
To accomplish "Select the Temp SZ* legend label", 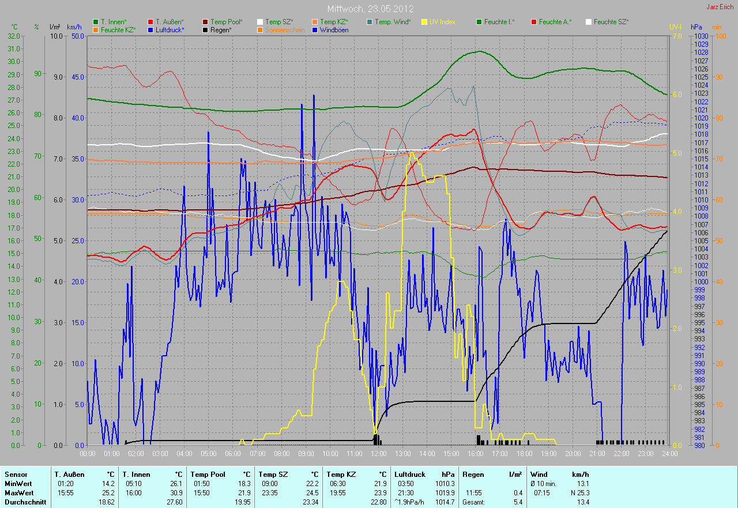I will click(x=279, y=21).
